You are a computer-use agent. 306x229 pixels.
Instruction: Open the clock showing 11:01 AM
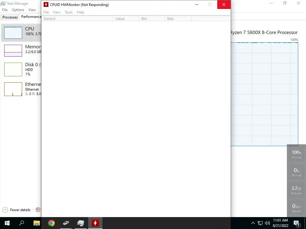(280, 223)
